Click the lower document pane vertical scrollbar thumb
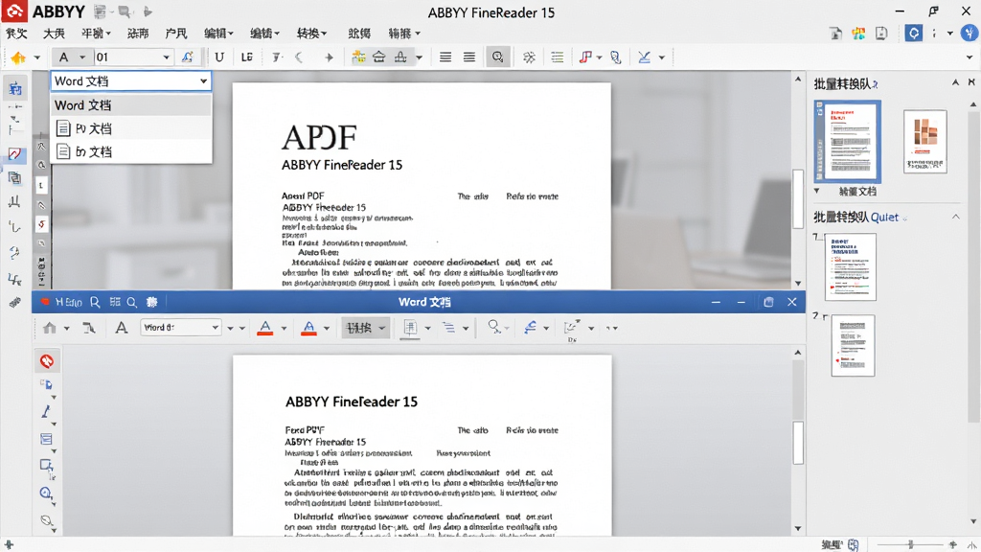 798,443
